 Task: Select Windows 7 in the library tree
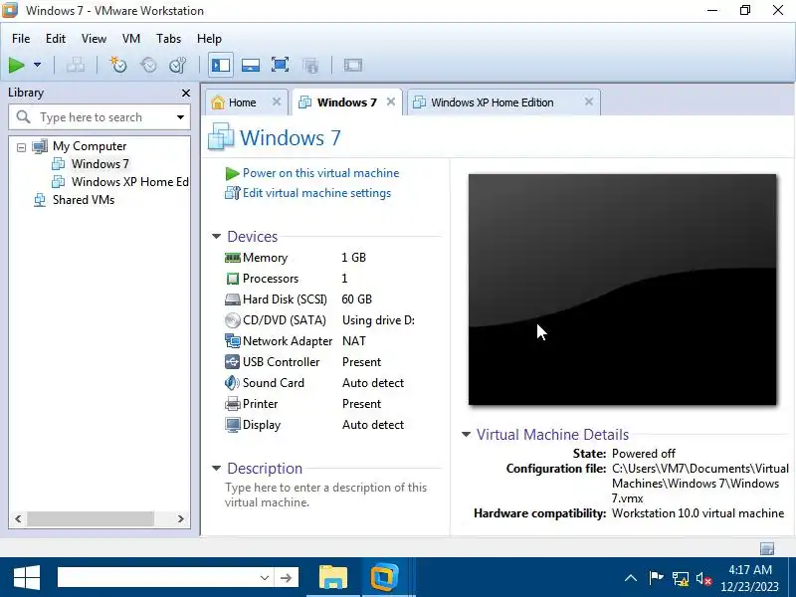point(100,164)
